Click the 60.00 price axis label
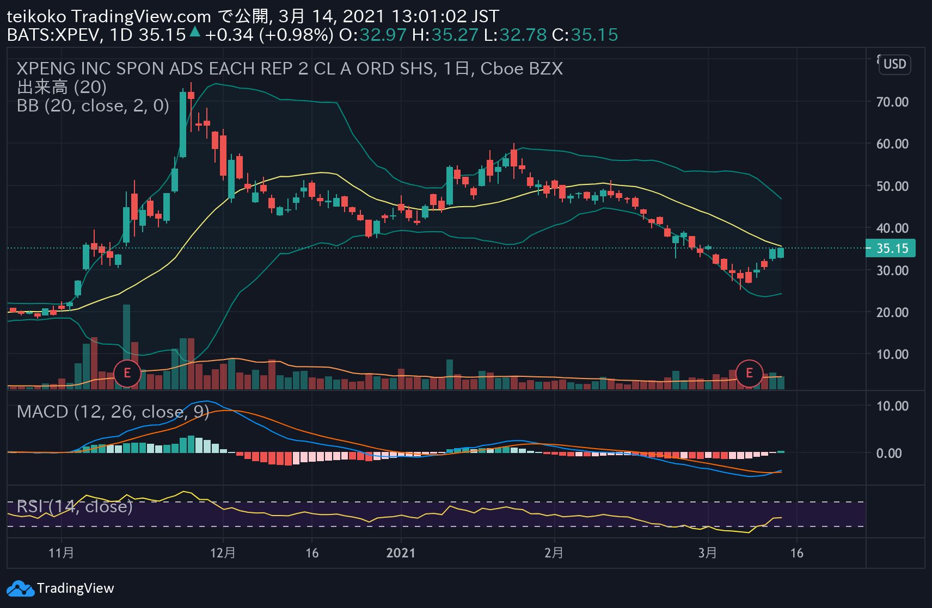932x608 pixels. 892,144
